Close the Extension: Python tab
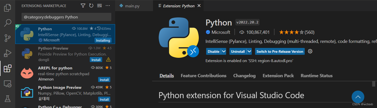The width and height of the screenshot is (377, 108). (x=199, y=6)
